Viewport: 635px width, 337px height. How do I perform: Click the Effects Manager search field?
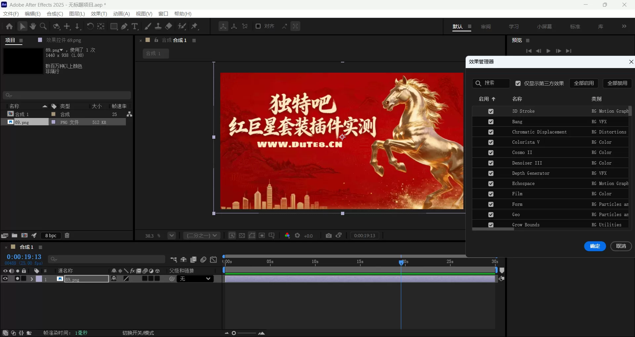pyautogui.click(x=493, y=83)
